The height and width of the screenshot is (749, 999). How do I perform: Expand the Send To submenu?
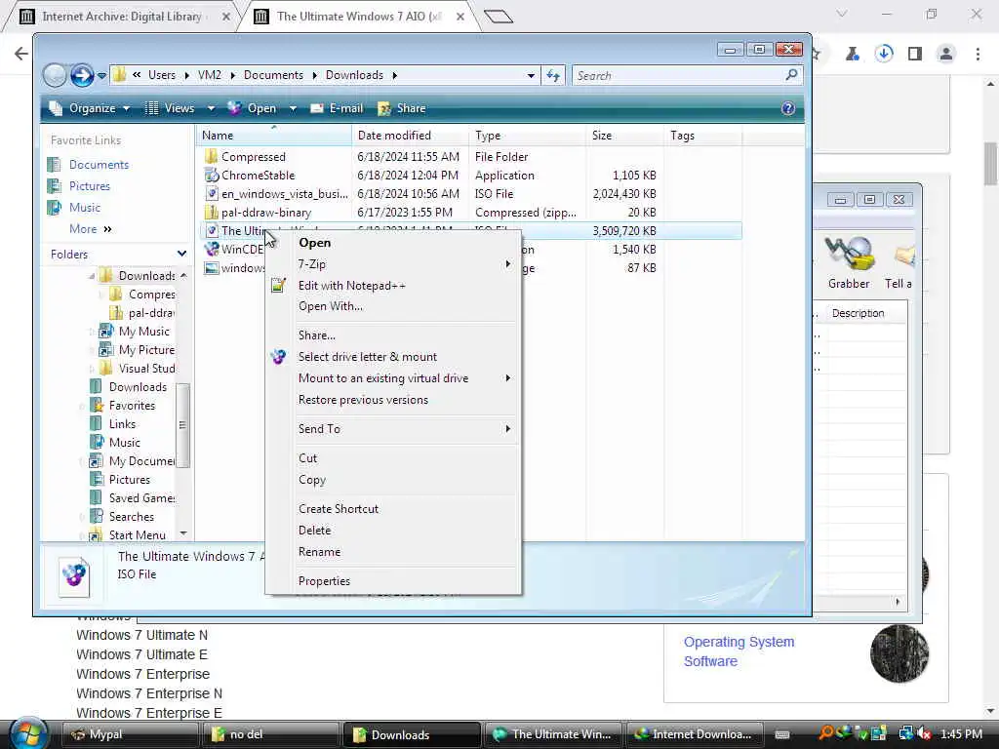click(507, 429)
